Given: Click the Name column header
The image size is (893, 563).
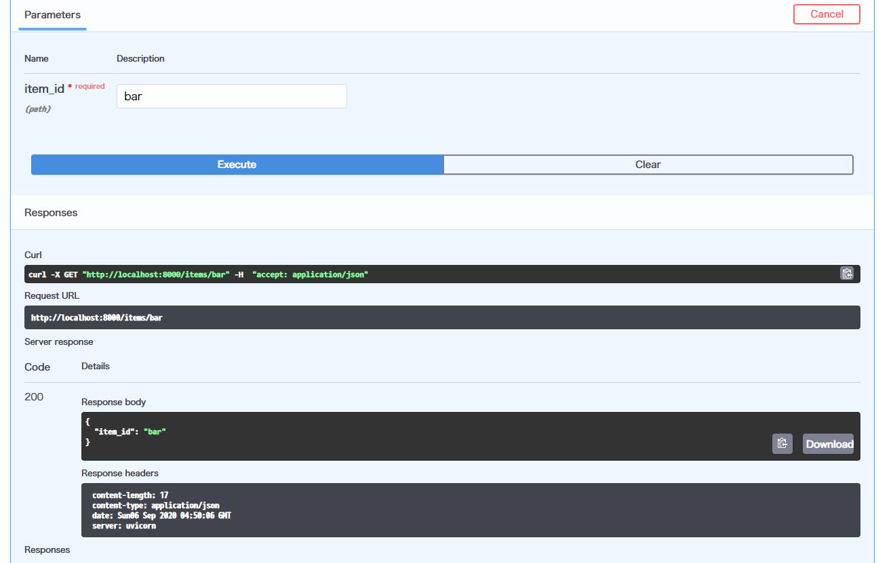Looking at the screenshot, I should (x=37, y=58).
